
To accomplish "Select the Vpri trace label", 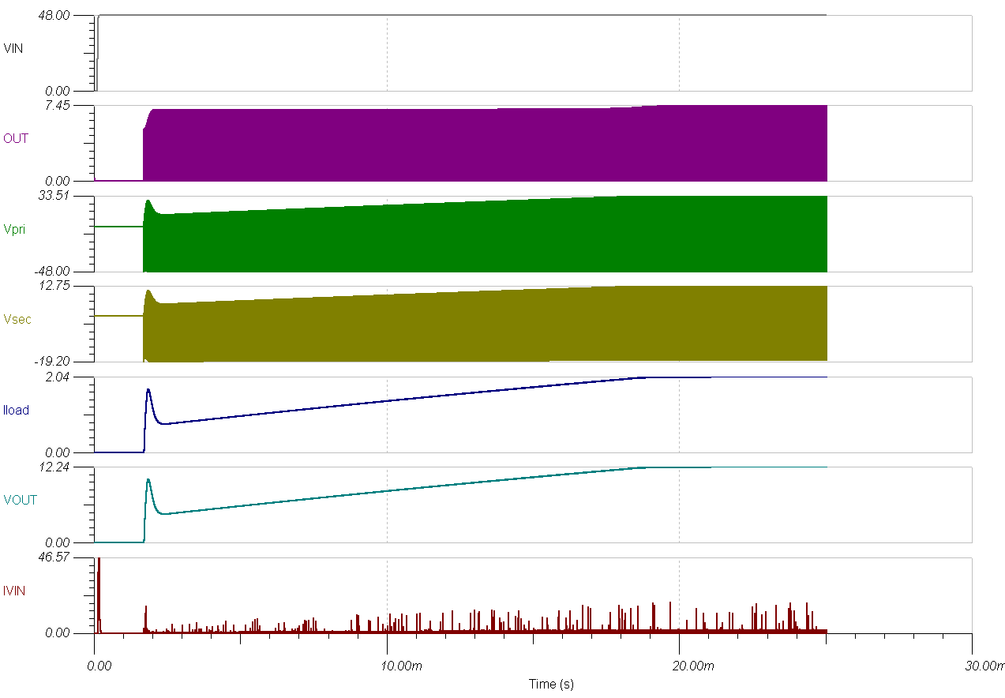I will click(15, 229).
